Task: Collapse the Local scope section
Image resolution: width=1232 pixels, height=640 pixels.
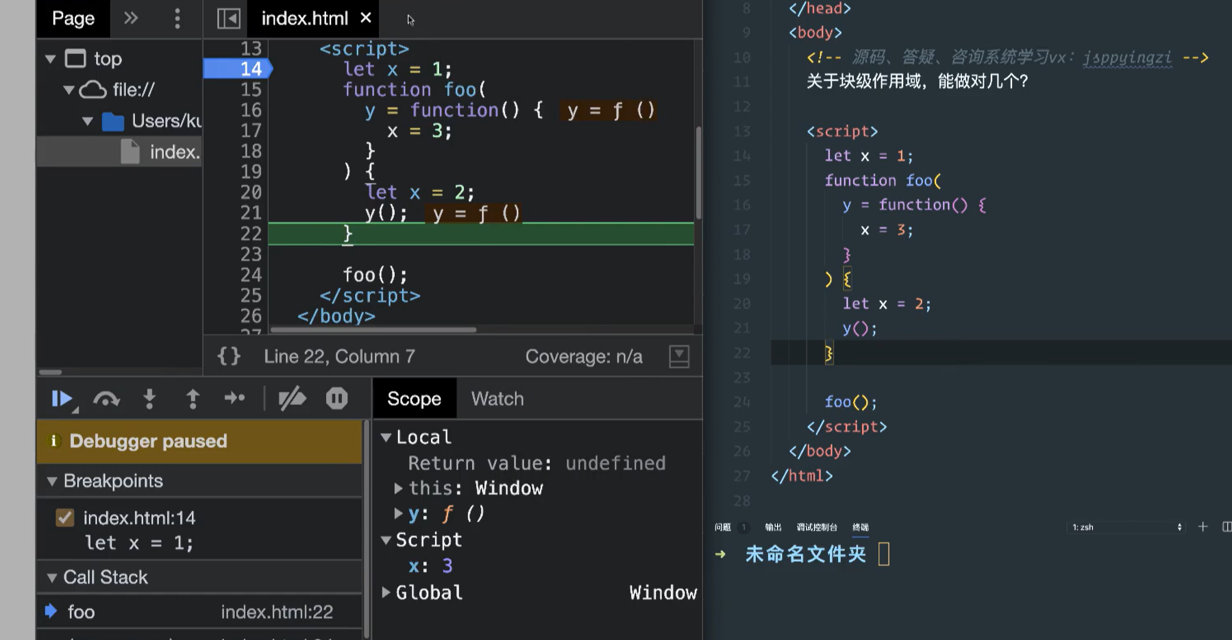Action: pos(386,437)
